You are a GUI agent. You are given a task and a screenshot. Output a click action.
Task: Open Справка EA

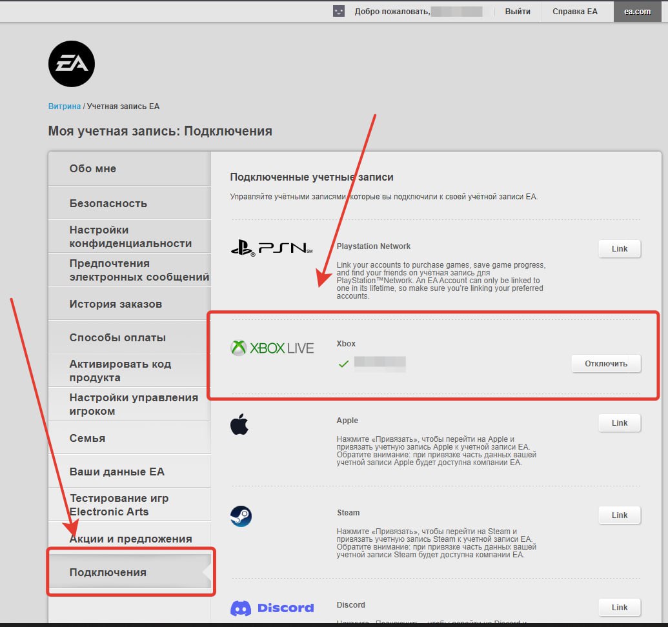click(574, 12)
